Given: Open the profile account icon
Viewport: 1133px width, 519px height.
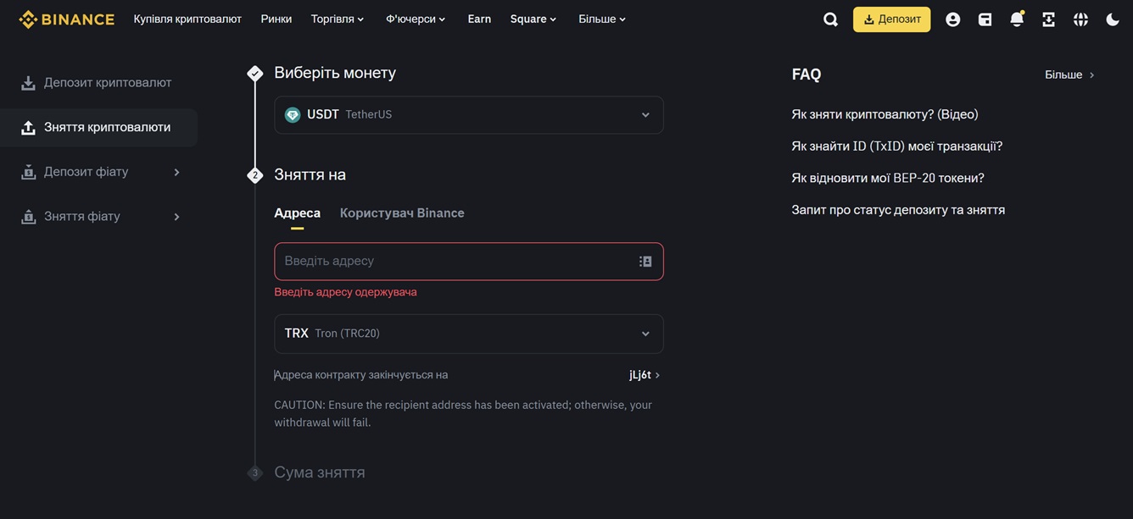Looking at the screenshot, I should point(953,19).
